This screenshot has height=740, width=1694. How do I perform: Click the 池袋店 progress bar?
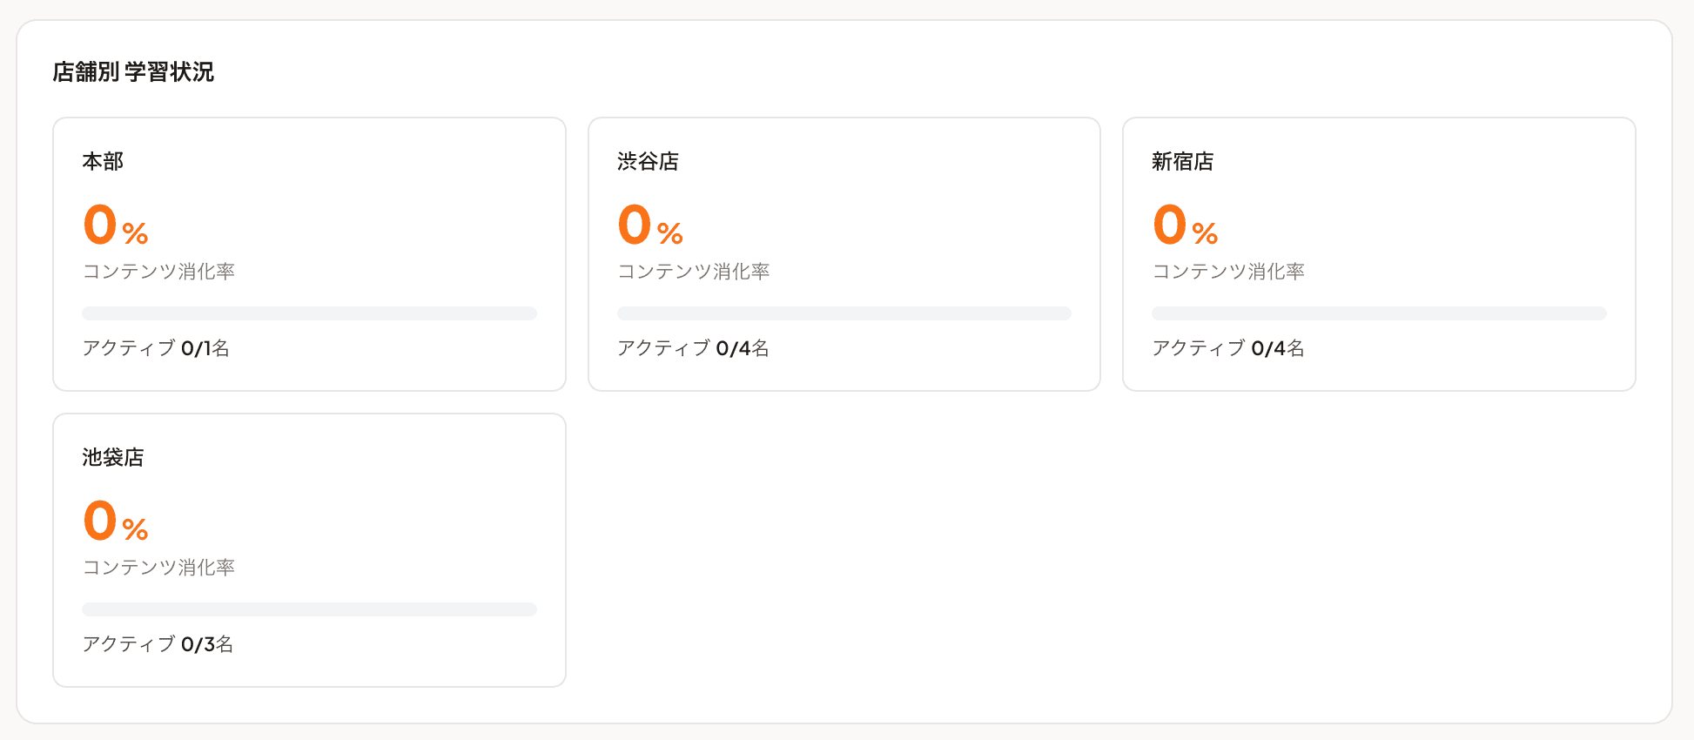tap(309, 609)
